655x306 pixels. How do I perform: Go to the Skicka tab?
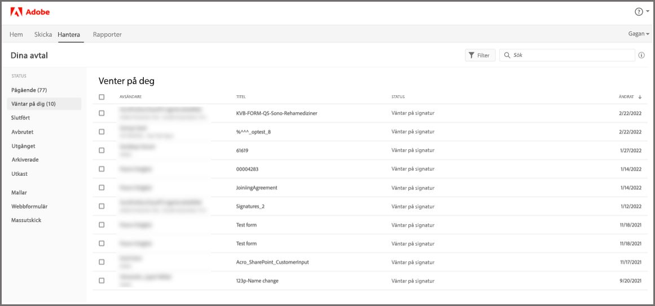43,34
